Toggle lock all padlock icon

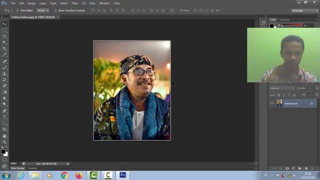point(294,95)
